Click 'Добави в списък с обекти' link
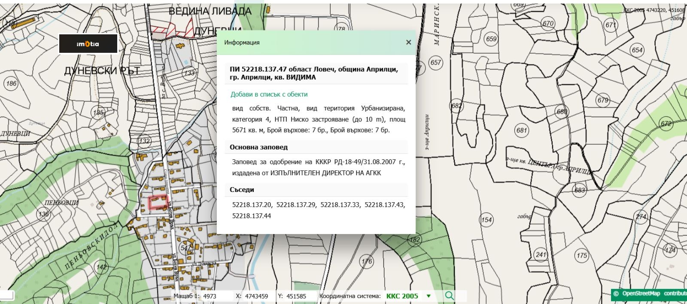 point(269,94)
